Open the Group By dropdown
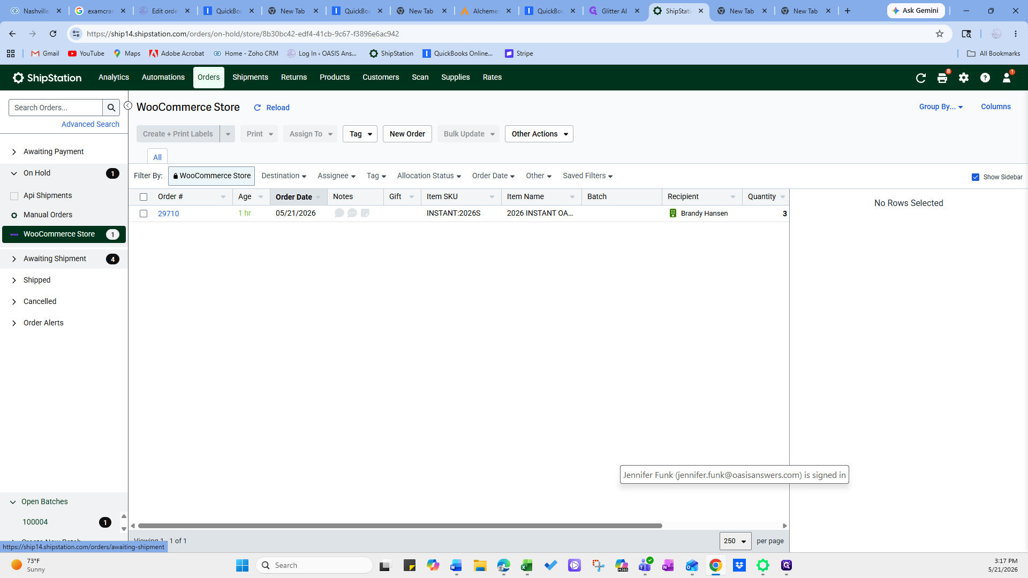The image size is (1028, 578). click(x=941, y=107)
